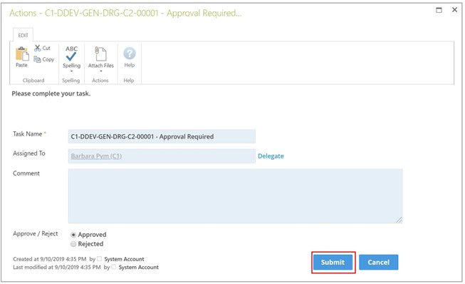This screenshot has width=465, height=284.
Task: Click the Comment box resize handle
Action: point(399,220)
